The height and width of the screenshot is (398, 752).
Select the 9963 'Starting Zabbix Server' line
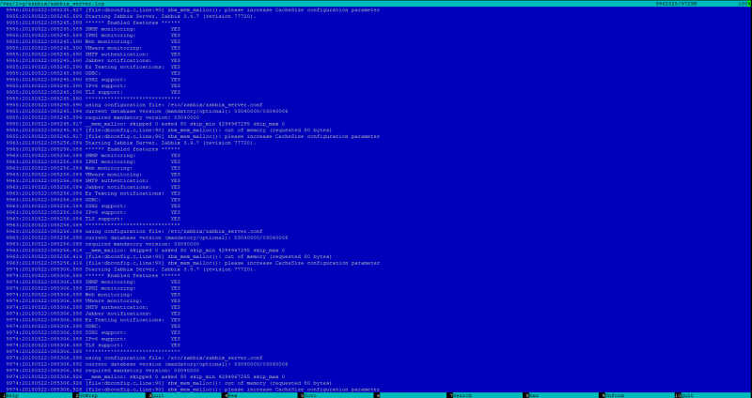(132, 143)
